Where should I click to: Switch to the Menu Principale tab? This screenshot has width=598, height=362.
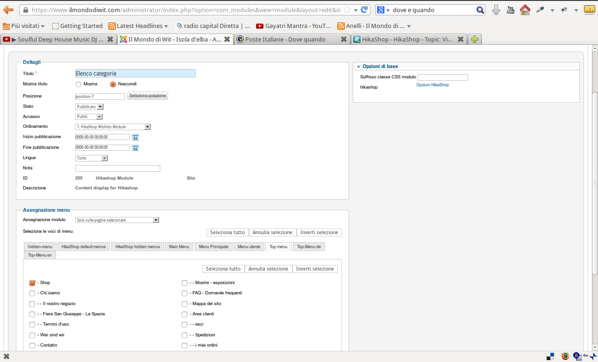pyautogui.click(x=214, y=247)
